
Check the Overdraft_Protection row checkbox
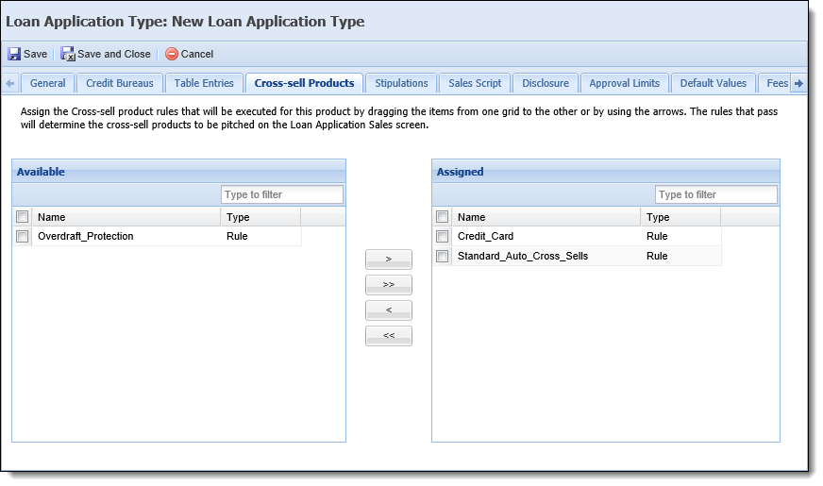(22, 236)
